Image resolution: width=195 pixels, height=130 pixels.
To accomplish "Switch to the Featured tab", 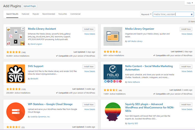I will pos(25,14).
